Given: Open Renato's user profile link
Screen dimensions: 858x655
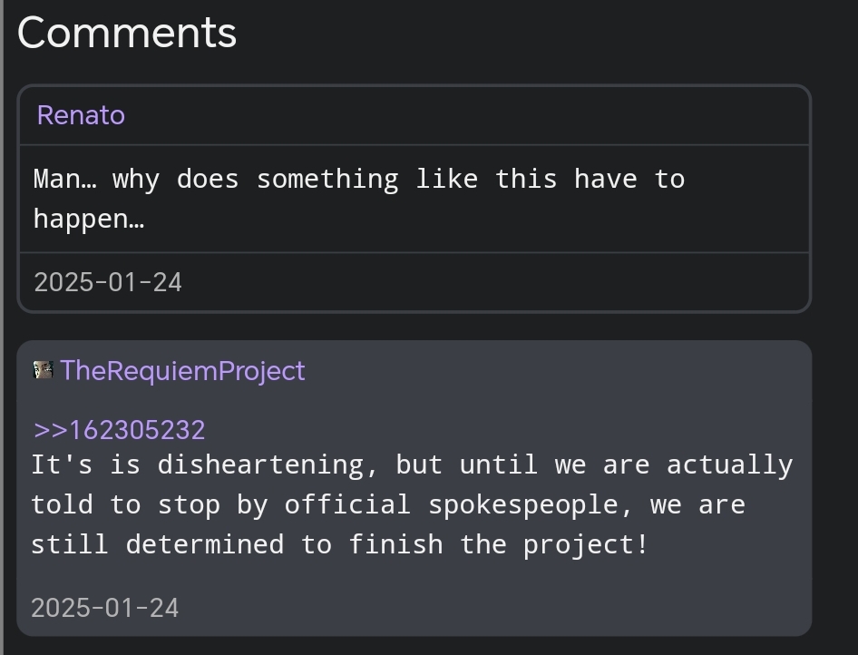Looking at the screenshot, I should (x=81, y=115).
